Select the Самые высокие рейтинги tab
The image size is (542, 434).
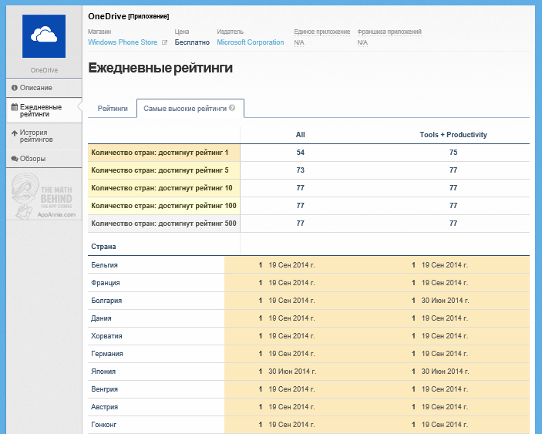(x=190, y=109)
